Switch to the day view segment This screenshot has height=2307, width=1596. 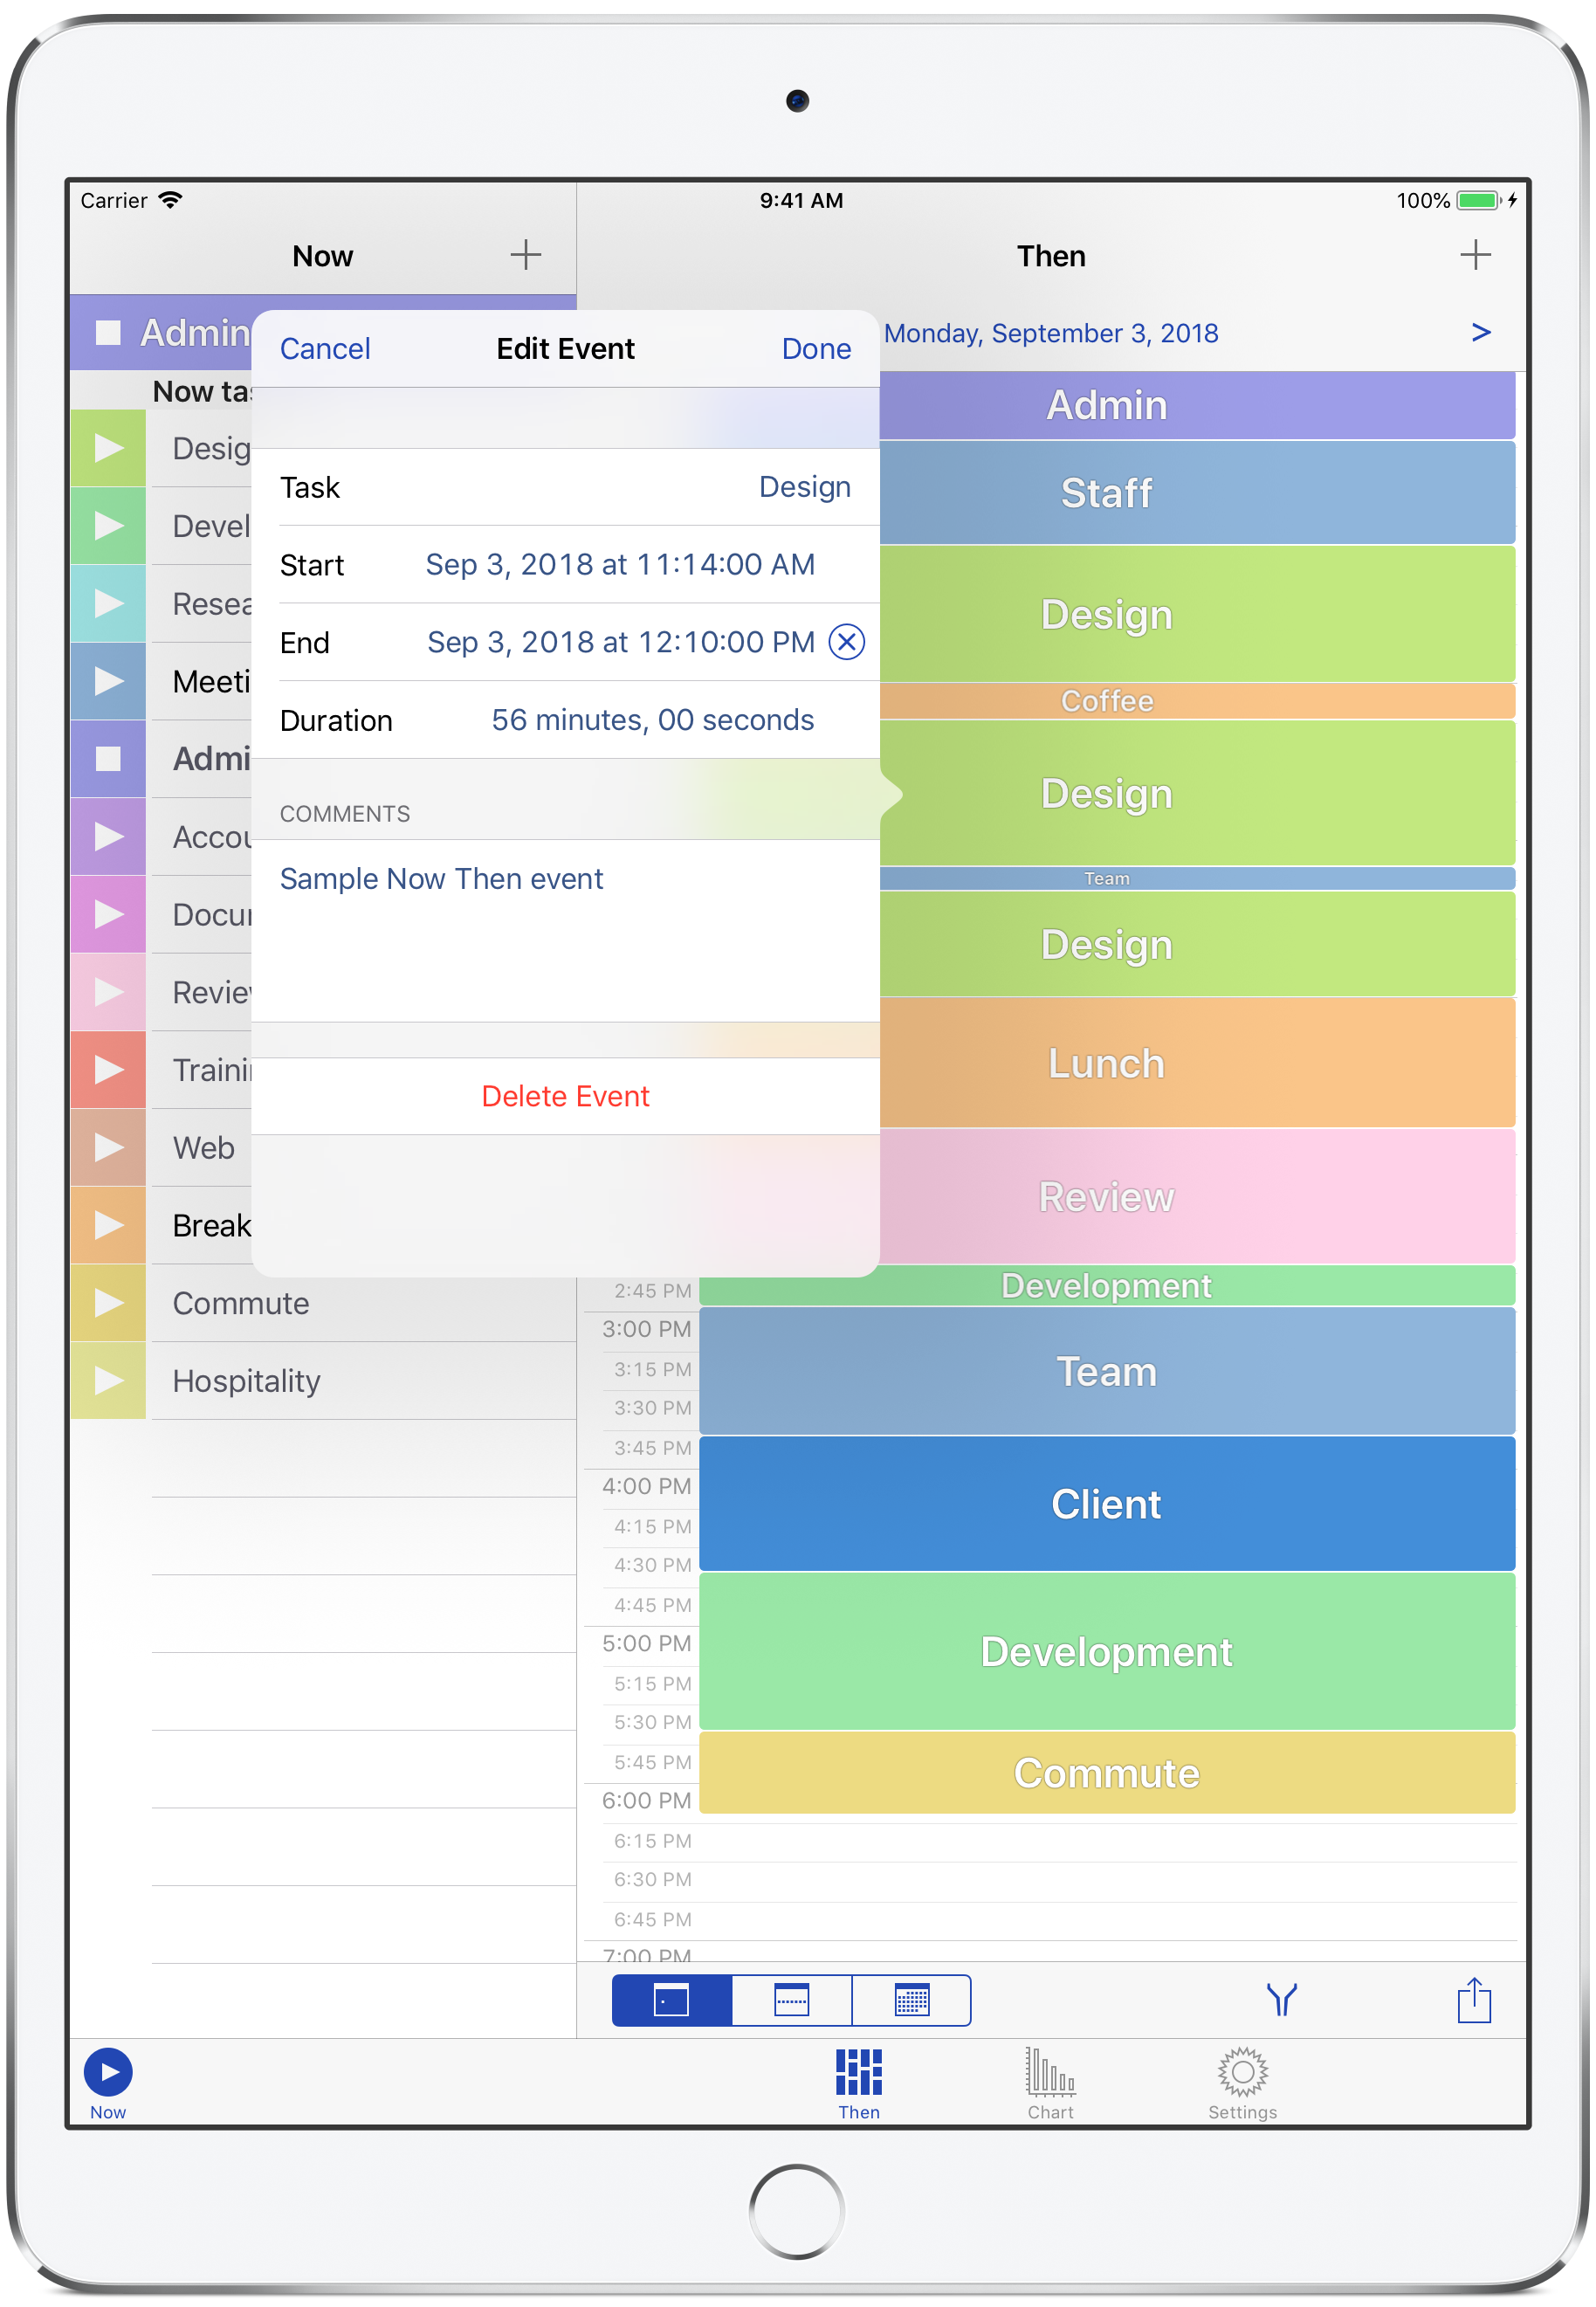coord(671,2000)
